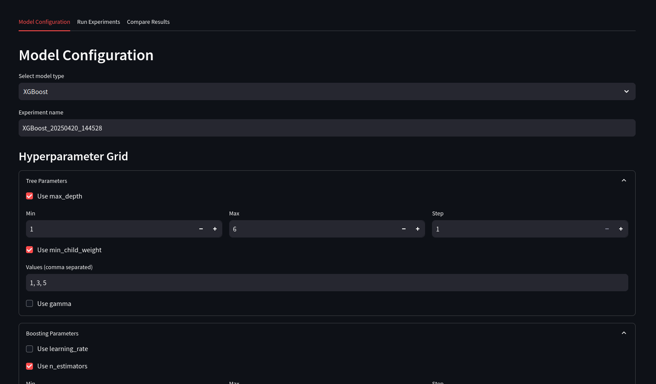
Task: Uncheck Use n_estimators option
Action: click(29, 366)
